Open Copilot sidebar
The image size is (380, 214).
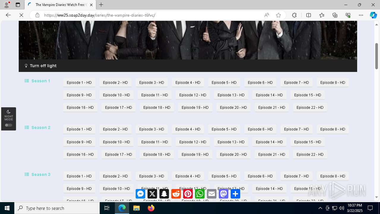click(x=373, y=15)
